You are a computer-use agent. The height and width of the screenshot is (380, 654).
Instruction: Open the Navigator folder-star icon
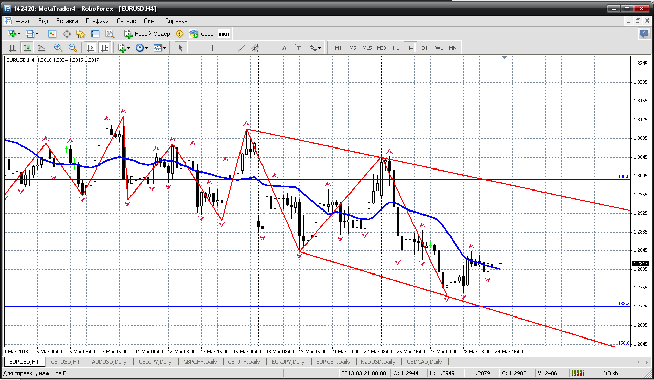(81, 34)
